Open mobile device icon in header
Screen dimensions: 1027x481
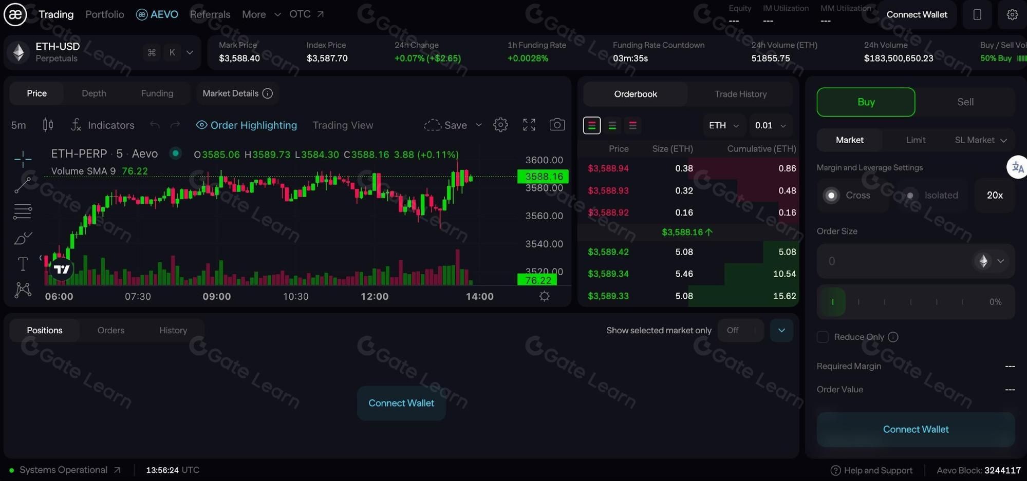pos(977,14)
